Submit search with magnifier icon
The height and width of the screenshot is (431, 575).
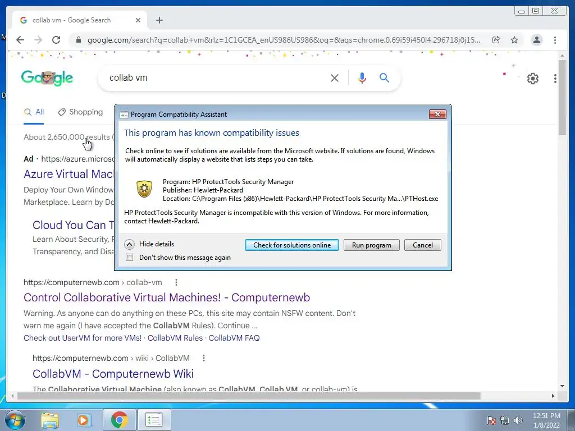384,77
